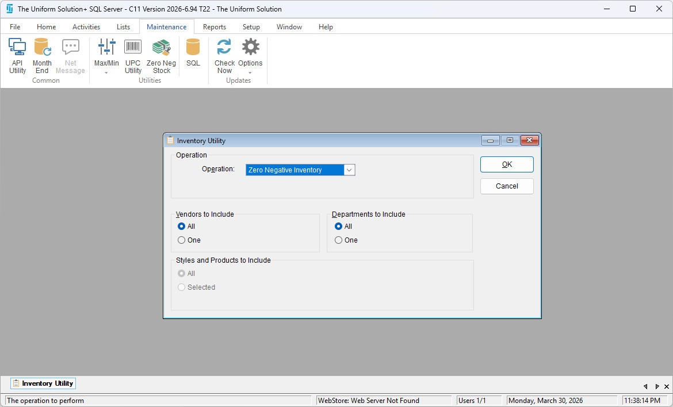The image size is (673, 407).
Task: Run the Month End process
Action: click(42, 56)
